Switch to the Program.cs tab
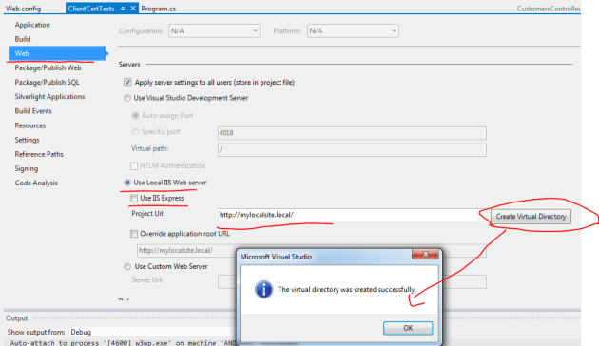This screenshot has width=599, height=346. (158, 9)
